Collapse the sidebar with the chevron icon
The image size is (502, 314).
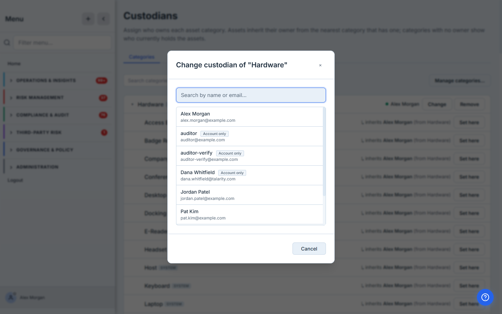pos(104,19)
